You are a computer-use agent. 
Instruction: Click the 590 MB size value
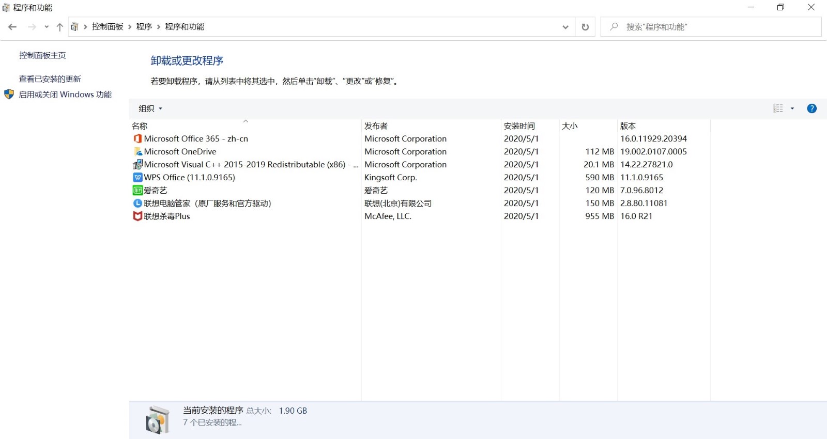coord(600,177)
